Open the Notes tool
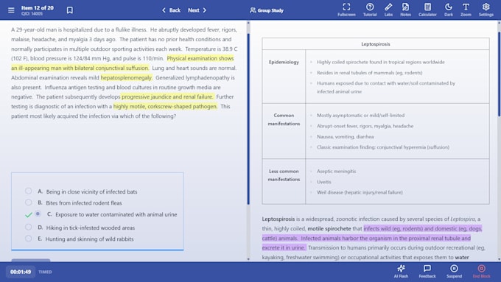Image resolution: width=501 pixels, height=282 pixels. click(x=405, y=10)
